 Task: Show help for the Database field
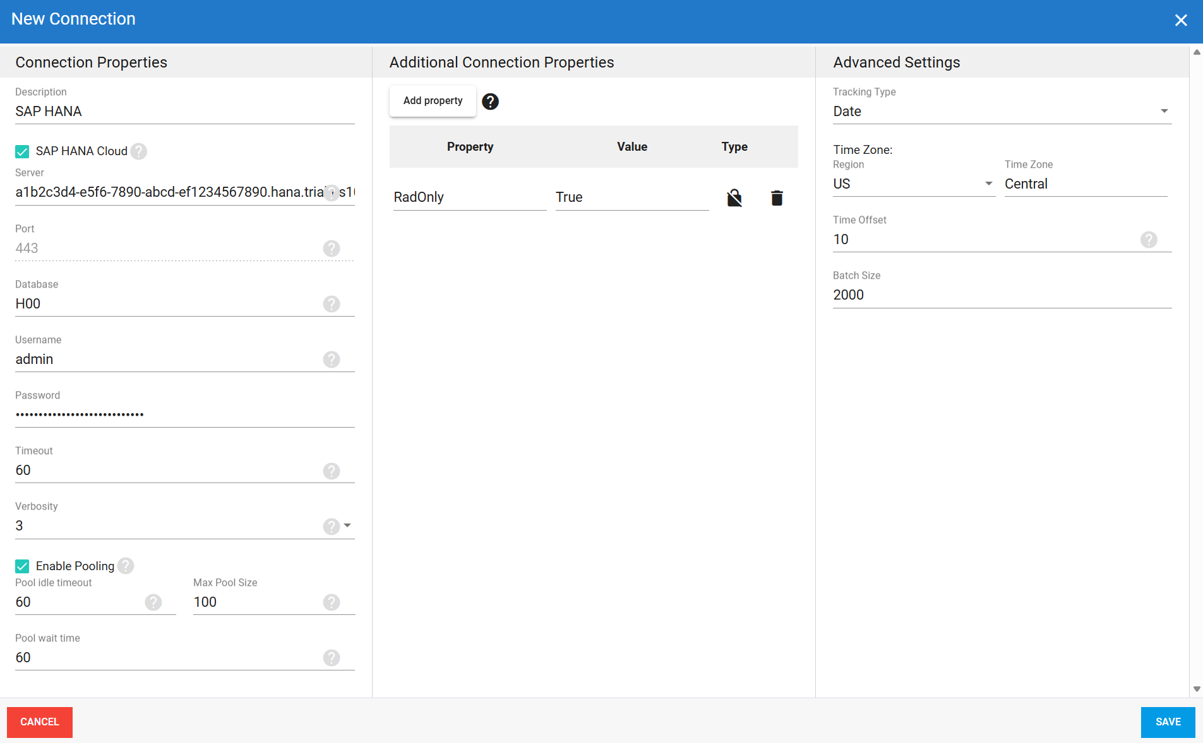(x=332, y=304)
